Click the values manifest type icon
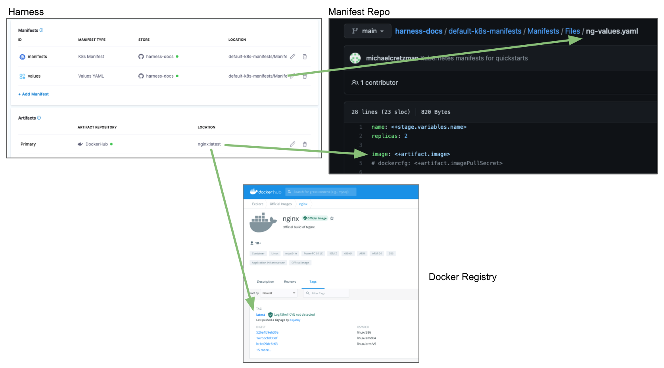This screenshot has height=368, width=664. point(22,76)
